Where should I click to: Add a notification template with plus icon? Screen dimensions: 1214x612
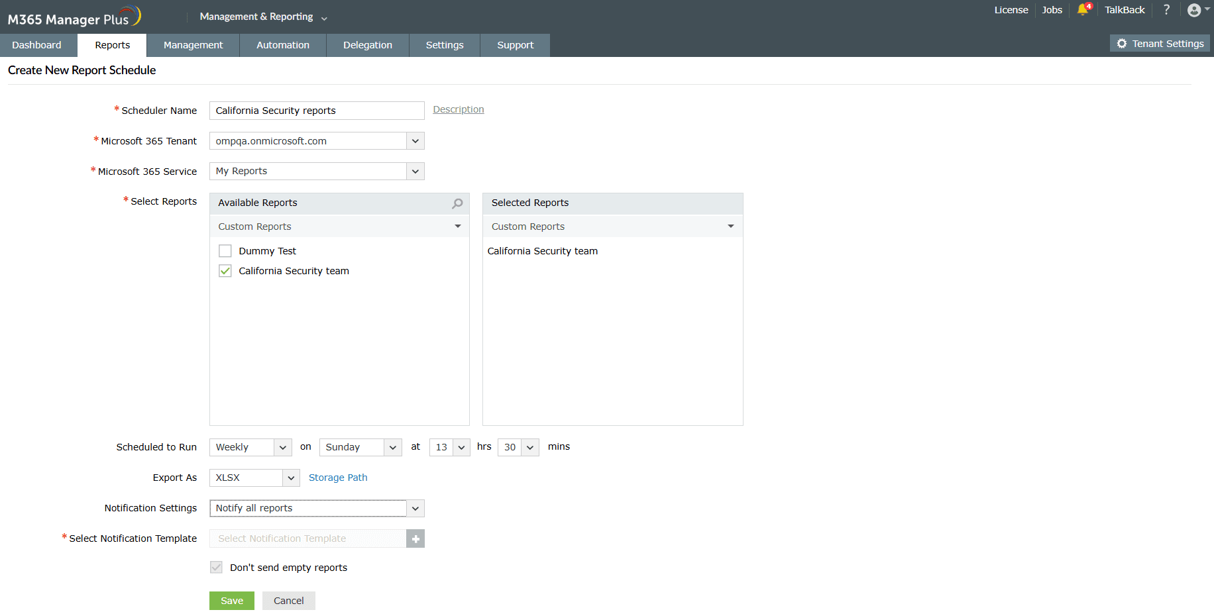[x=415, y=539]
